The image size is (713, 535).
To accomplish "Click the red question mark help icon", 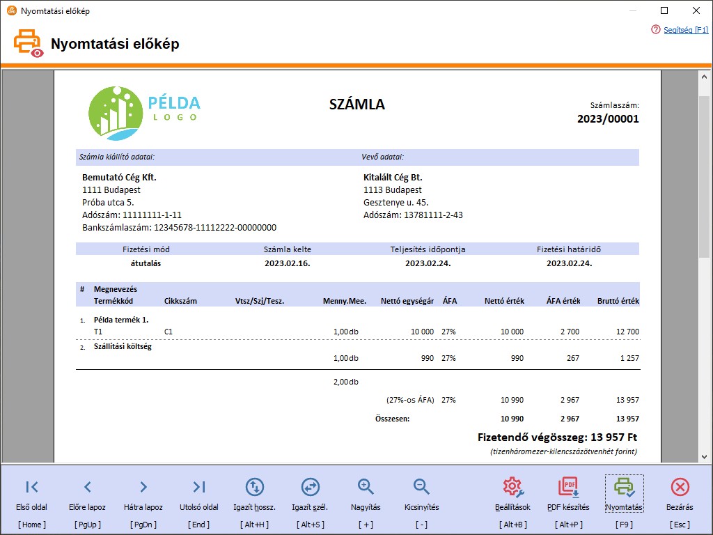I will tap(655, 30).
